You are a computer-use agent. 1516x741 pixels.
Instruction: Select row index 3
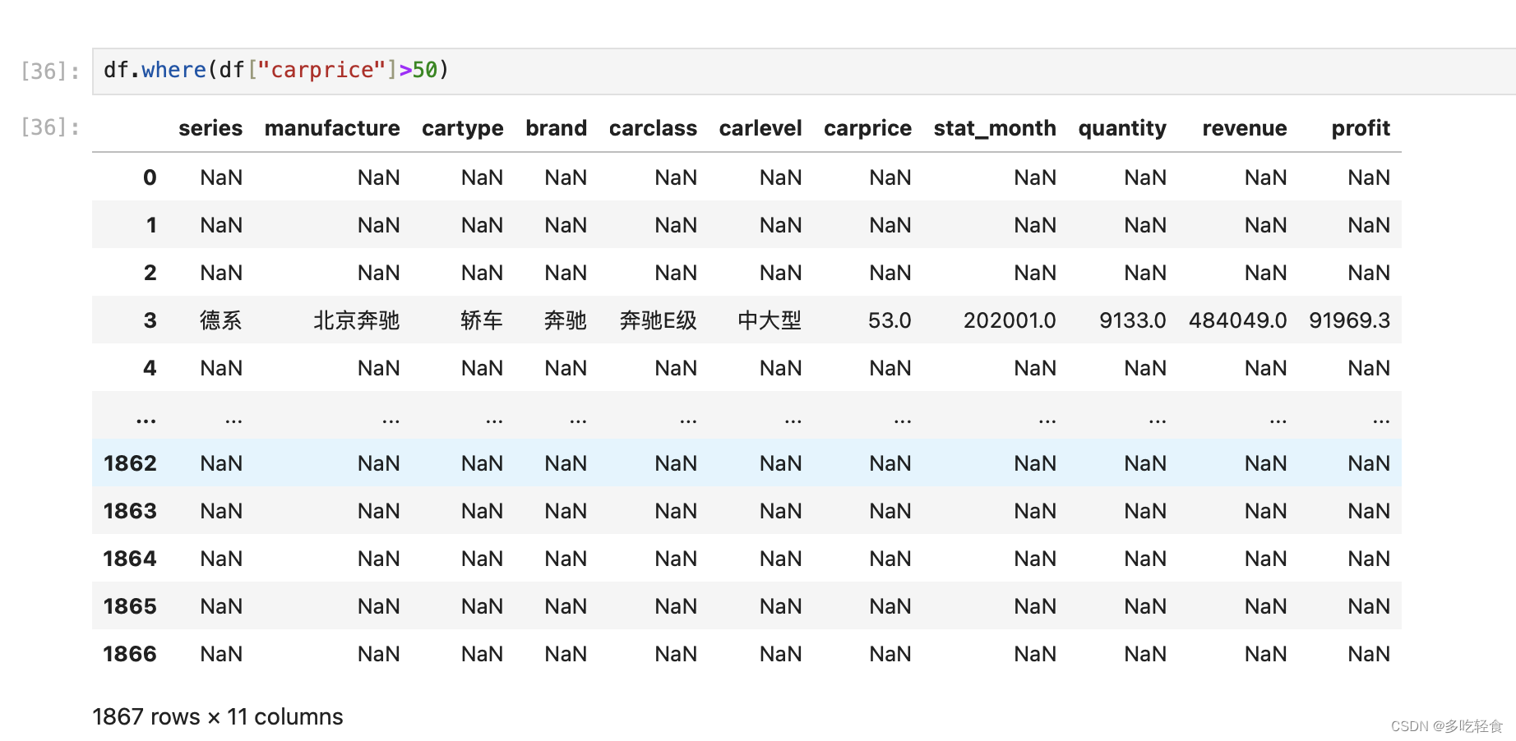[150, 320]
